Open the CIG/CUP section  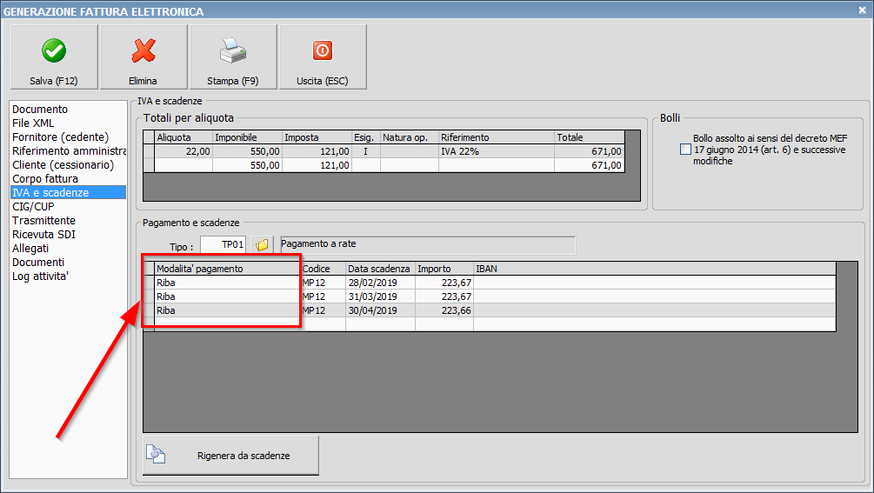[33, 207]
